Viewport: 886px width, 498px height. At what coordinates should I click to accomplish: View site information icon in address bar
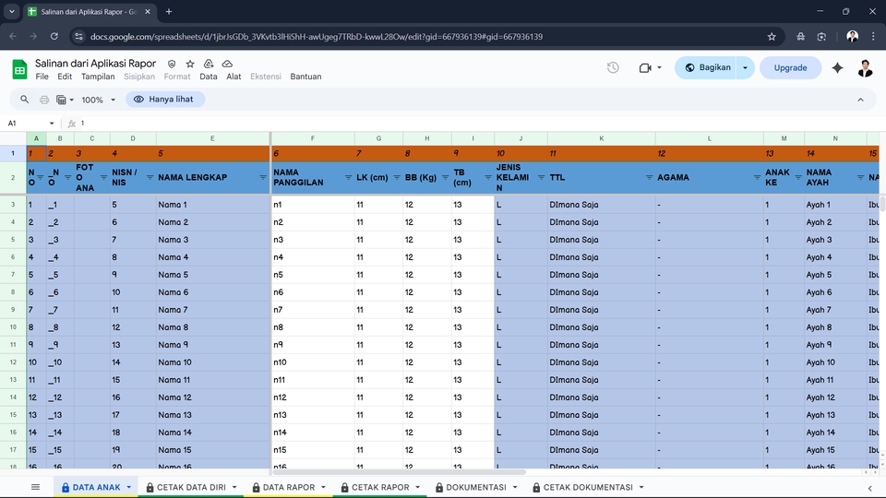pyautogui.click(x=78, y=37)
